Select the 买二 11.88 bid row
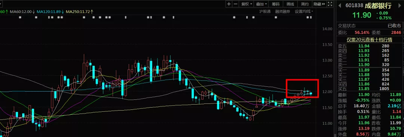Image resolution: width=404 pixels, height=137 pixels. pos(369,75)
